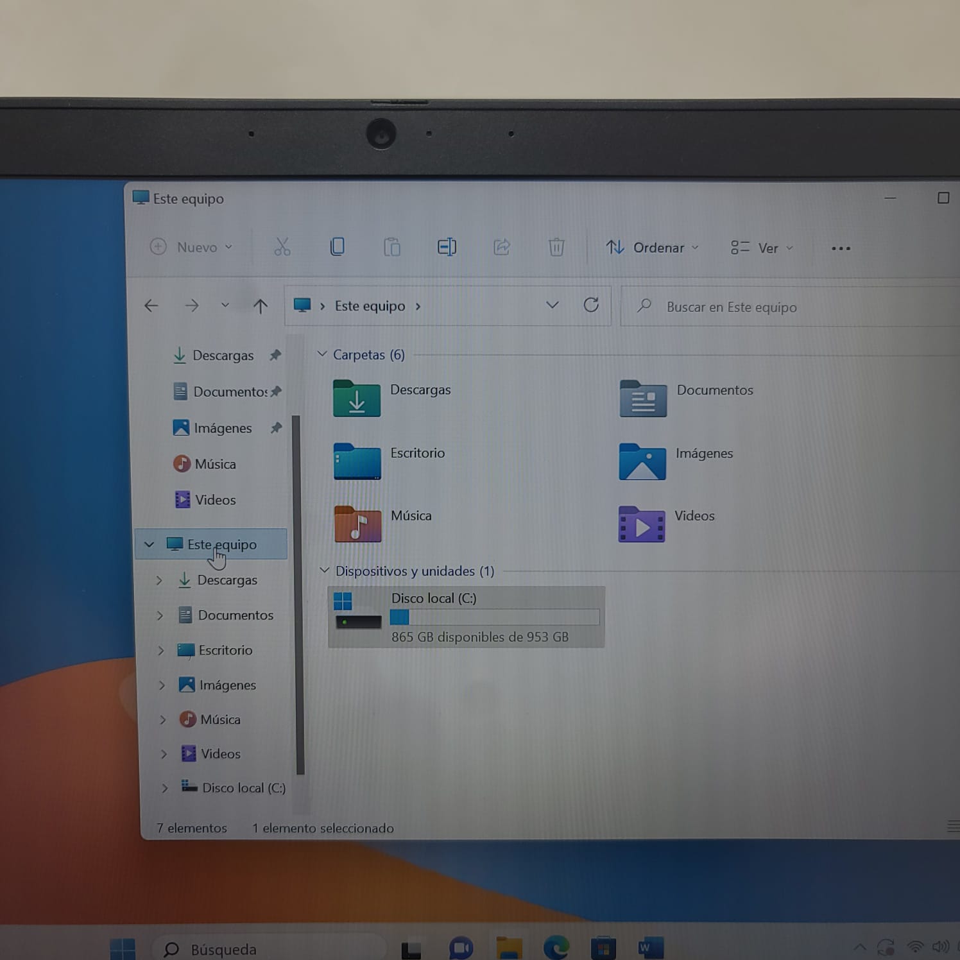Screen dimensions: 960x960
Task: Click the Share icon in the toolbar
Action: coord(502,247)
